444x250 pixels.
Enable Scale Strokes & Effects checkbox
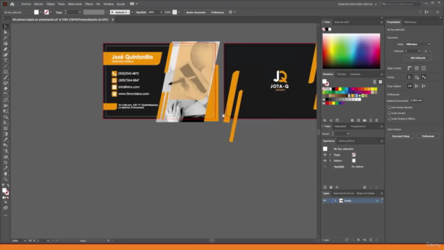(389, 119)
